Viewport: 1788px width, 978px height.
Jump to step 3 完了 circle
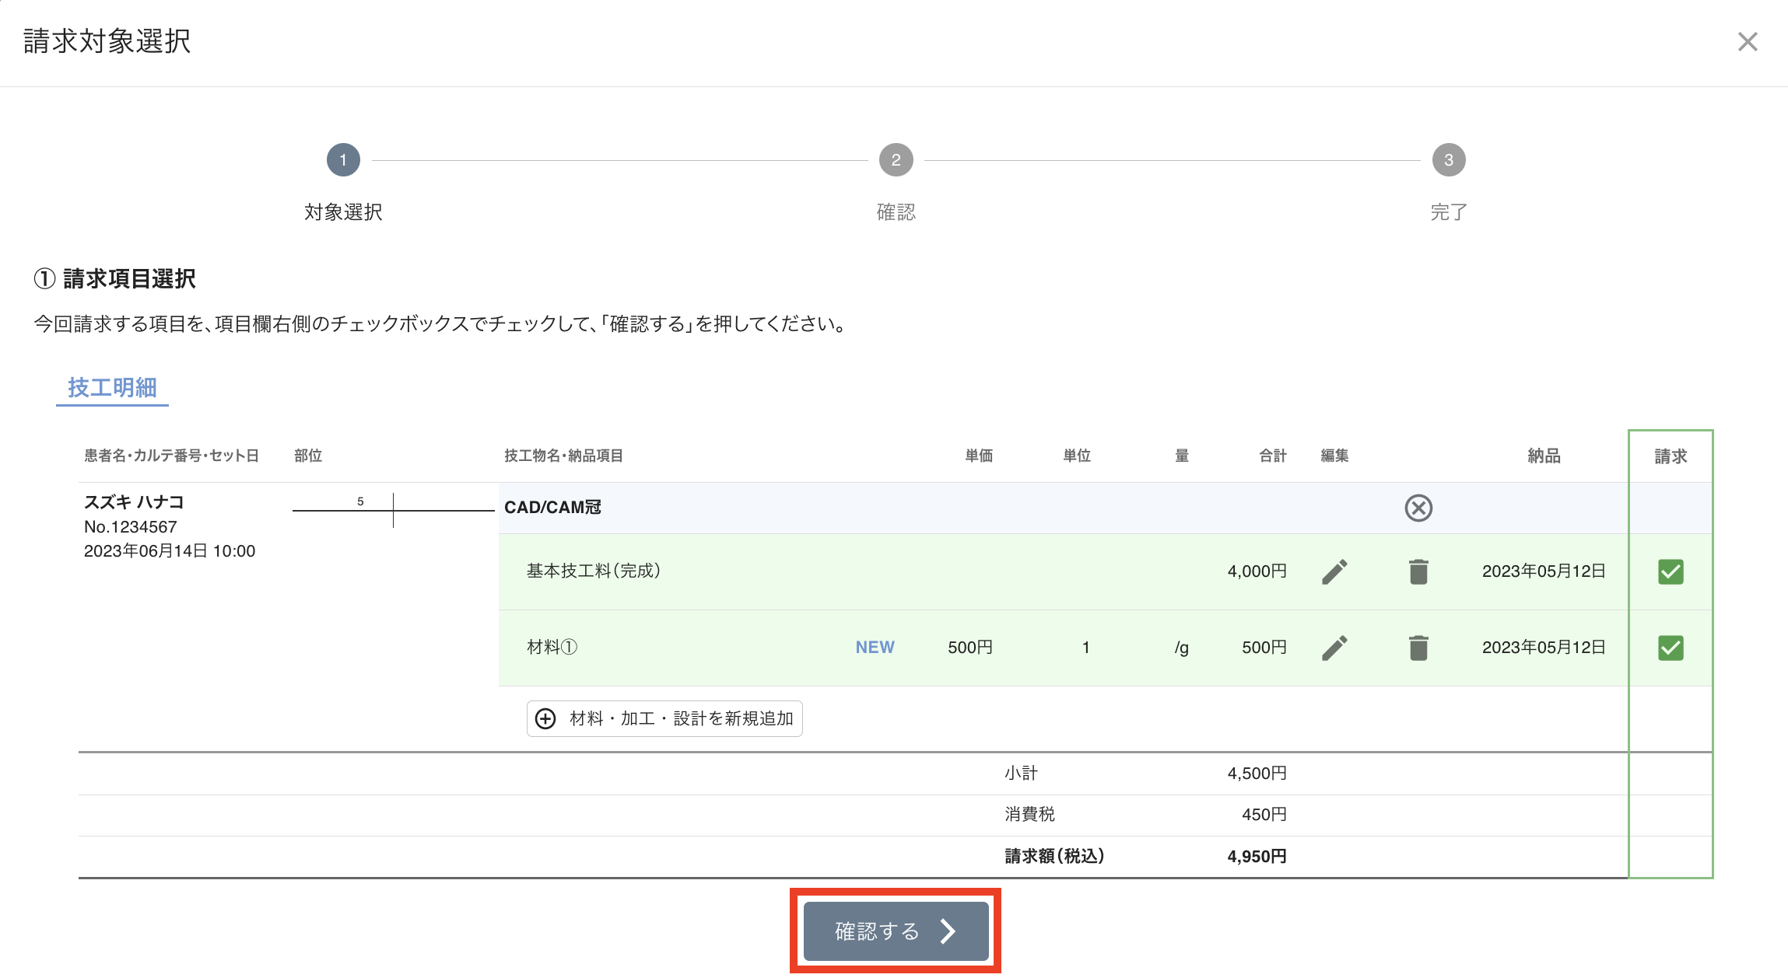[x=1448, y=160]
